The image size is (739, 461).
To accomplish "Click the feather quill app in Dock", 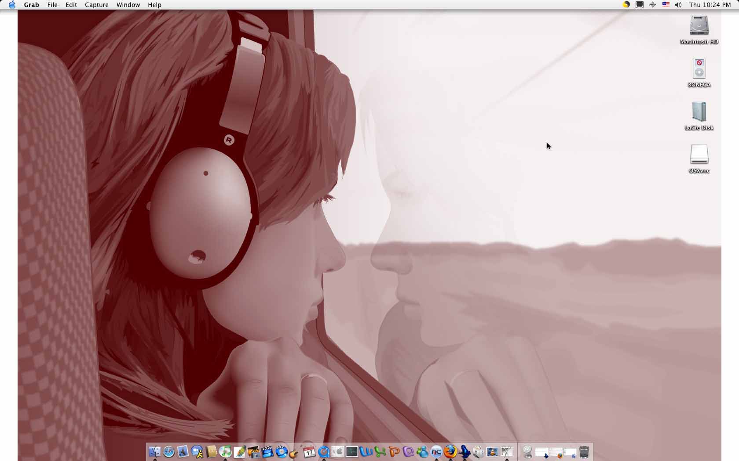I will tap(239, 452).
